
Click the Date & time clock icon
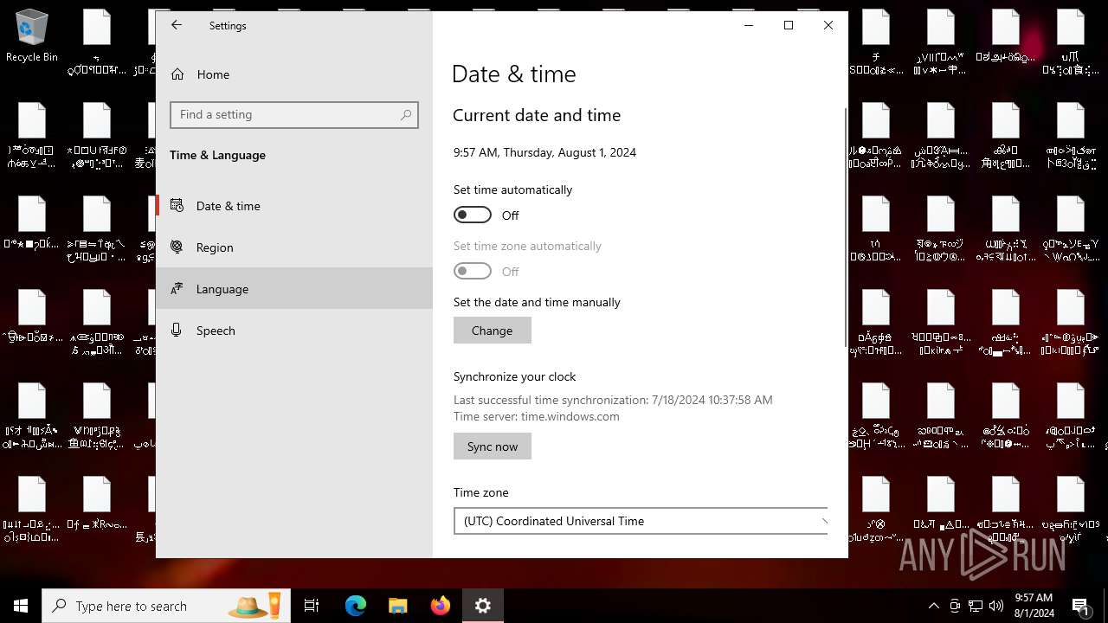[177, 205]
